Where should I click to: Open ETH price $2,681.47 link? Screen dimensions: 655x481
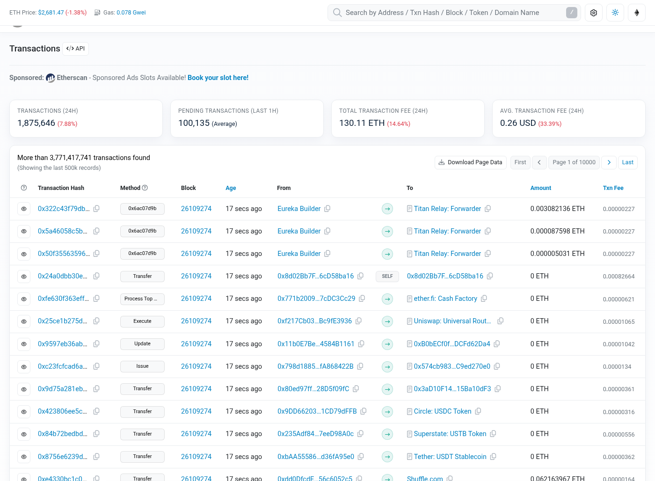[x=51, y=13]
